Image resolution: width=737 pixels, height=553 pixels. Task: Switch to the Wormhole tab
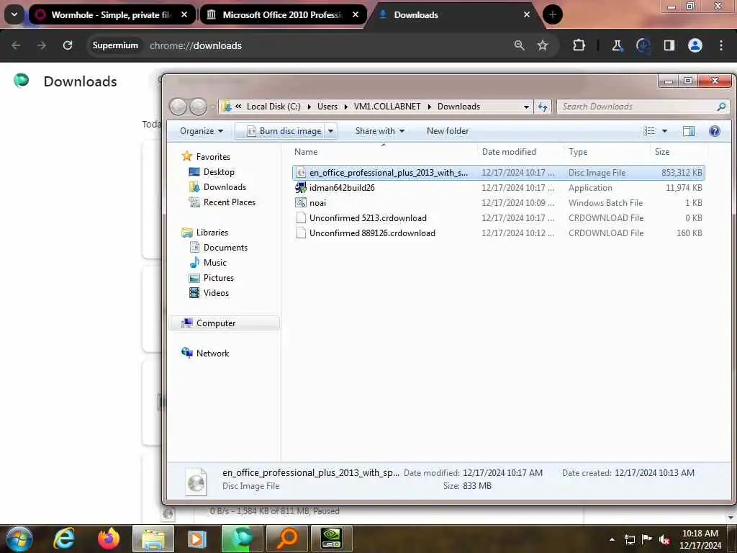click(x=112, y=14)
